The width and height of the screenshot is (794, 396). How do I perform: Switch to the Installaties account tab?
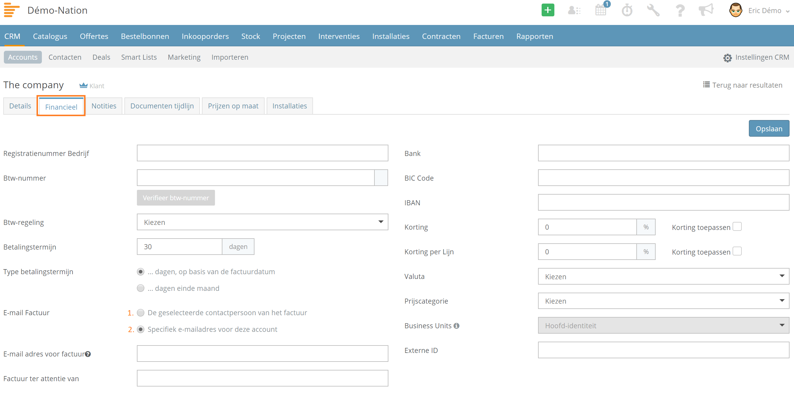click(x=290, y=106)
